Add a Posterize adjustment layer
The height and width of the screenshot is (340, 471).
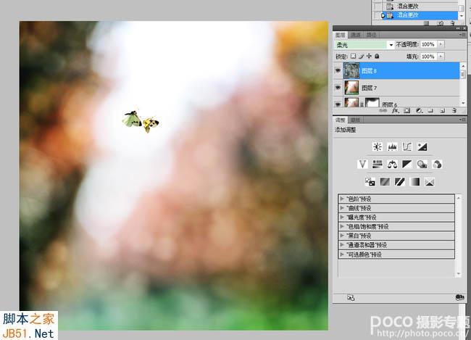[385, 182]
